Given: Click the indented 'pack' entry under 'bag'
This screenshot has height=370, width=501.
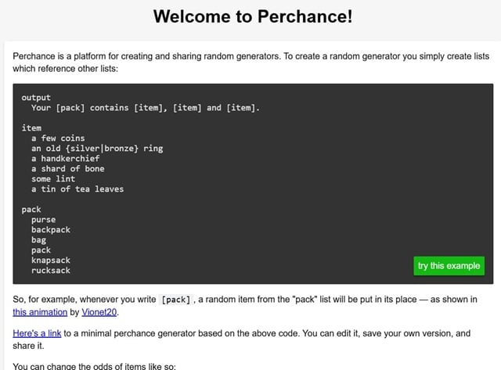Looking at the screenshot, I should tap(41, 250).
